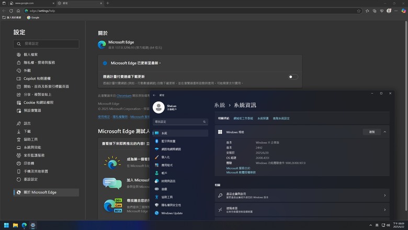Select 關於 Microsoft Edge sidebar item

[x=46, y=192]
